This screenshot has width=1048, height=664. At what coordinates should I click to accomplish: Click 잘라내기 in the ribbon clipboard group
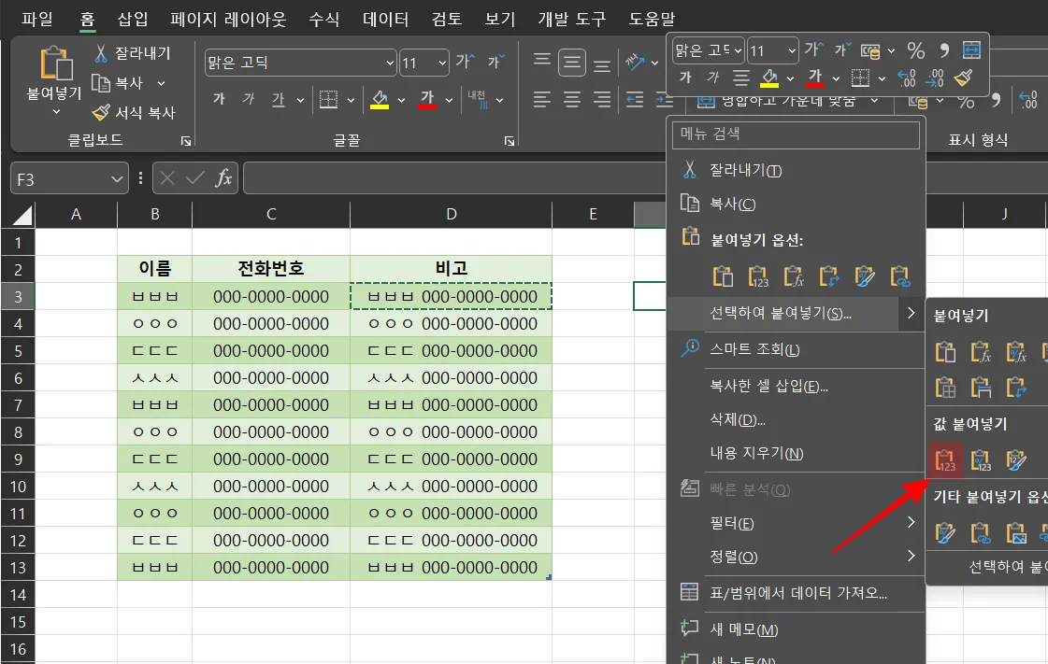[x=133, y=52]
